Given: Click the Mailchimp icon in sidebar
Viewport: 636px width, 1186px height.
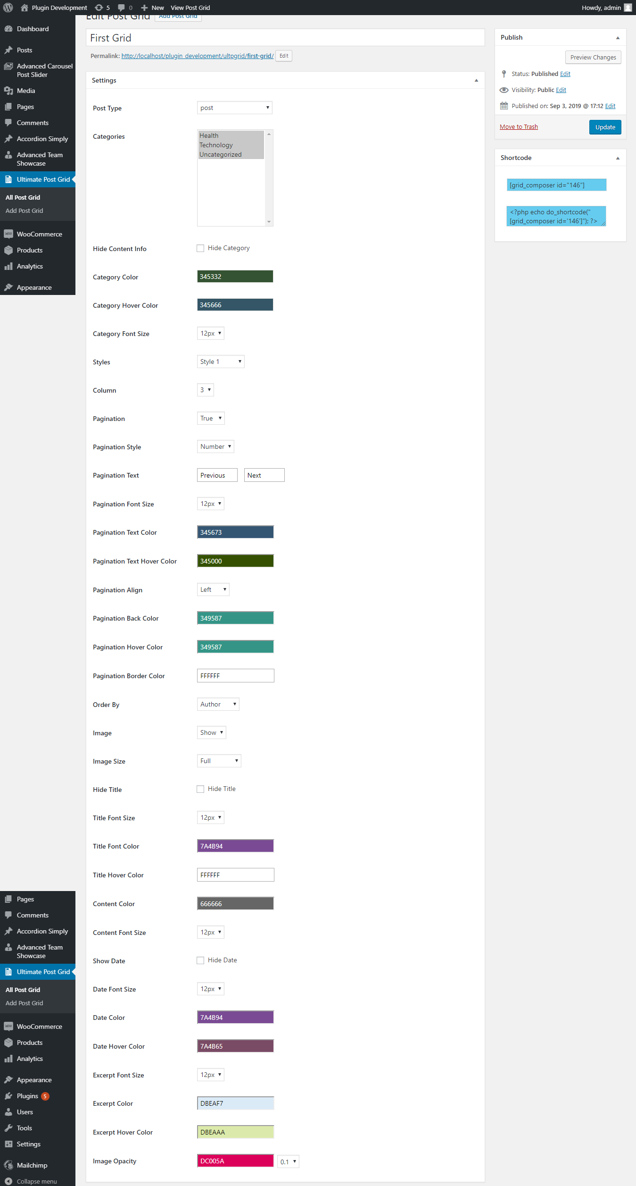Looking at the screenshot, I should coord(8,1165).
